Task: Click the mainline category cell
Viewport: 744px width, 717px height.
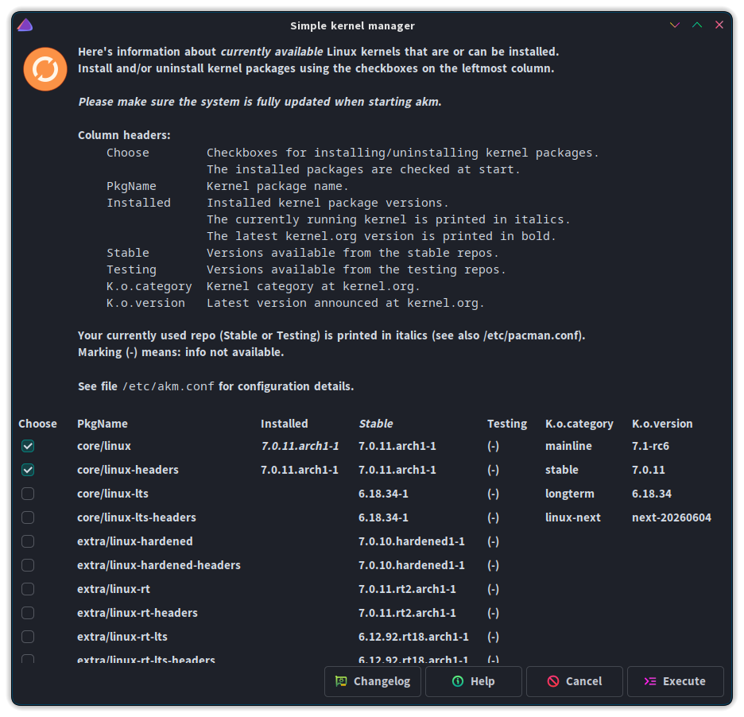Action: pos(568,446)
